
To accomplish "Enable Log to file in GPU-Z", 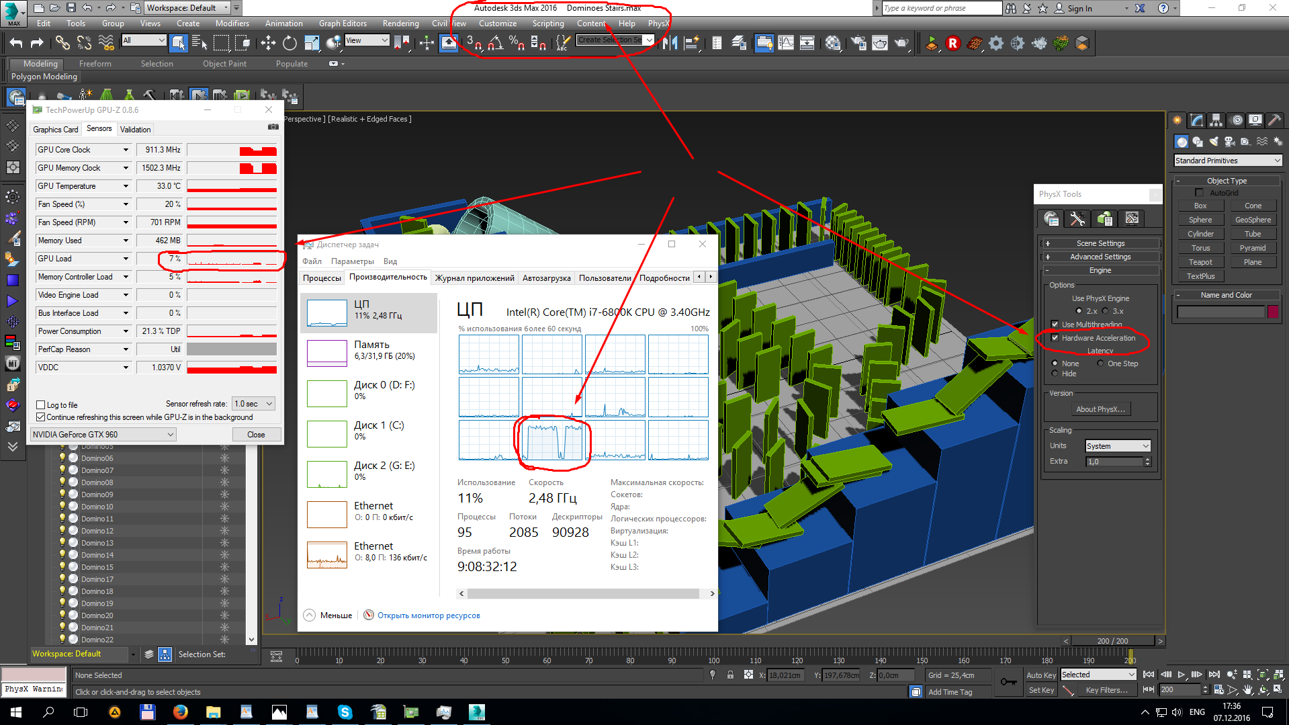I will [x=40, y=405].
